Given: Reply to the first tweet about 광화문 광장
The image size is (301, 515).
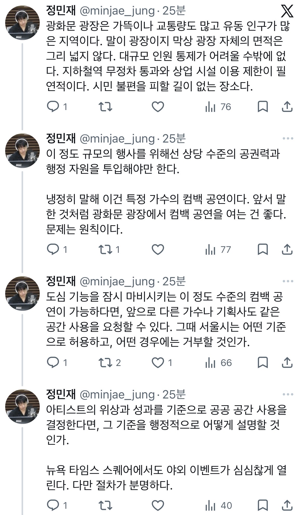Looking at the screenshot, I should pos(53,107).
